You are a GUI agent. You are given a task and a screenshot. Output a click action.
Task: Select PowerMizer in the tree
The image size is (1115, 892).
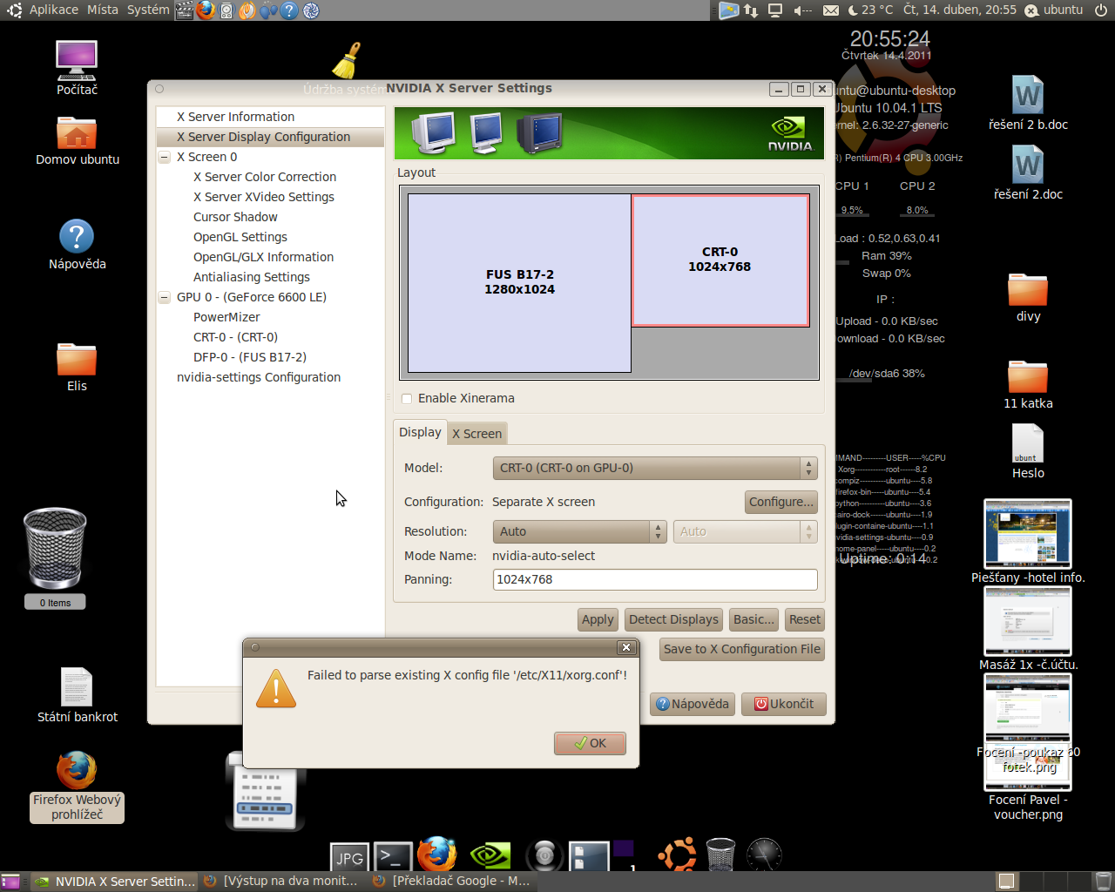(x=226, y=317)
